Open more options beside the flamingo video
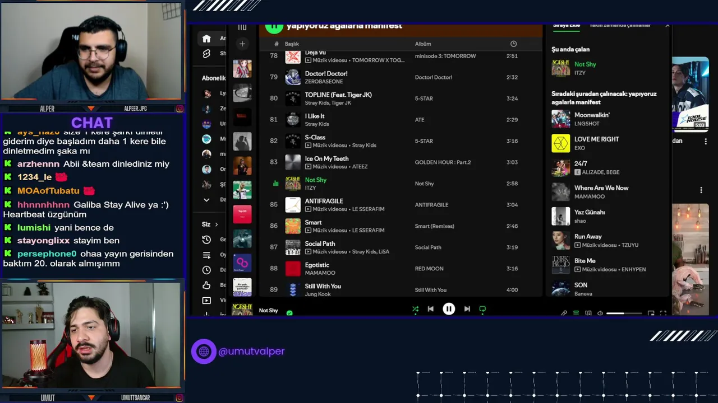 [x=701, y=190]
